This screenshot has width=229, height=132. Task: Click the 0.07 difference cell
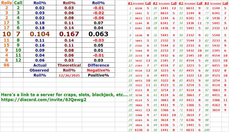click(x=98, y=23)
